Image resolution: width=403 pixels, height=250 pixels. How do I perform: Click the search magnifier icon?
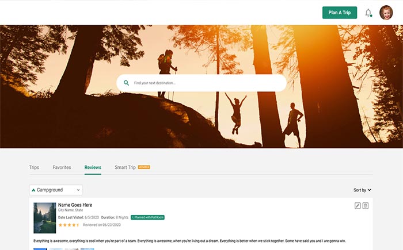(127, 83)
